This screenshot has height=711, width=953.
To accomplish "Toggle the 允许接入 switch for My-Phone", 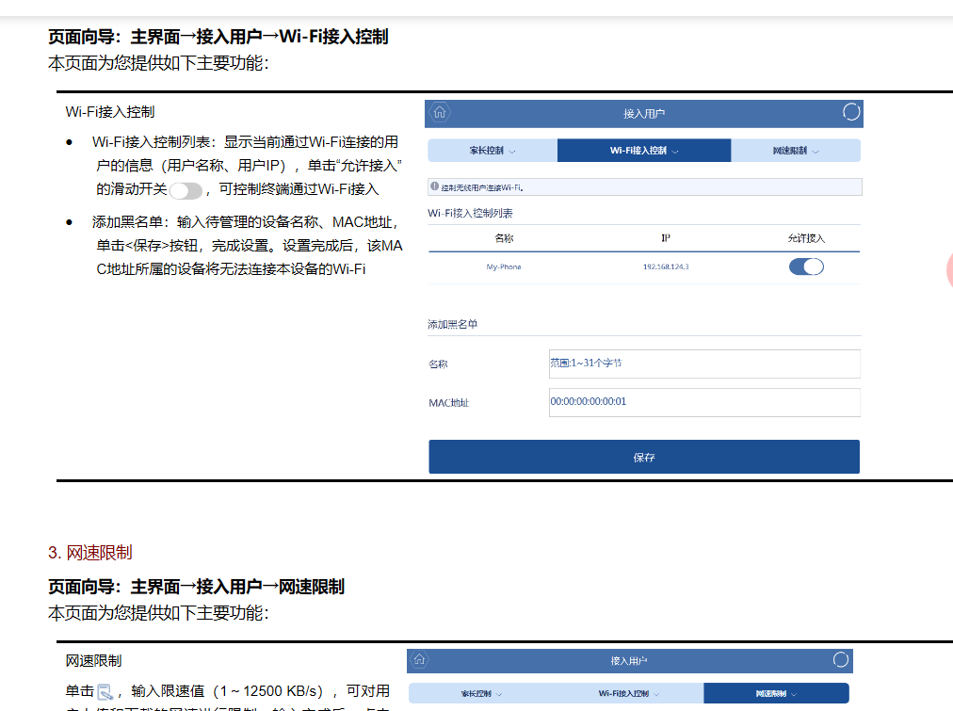I will point(806,267).
